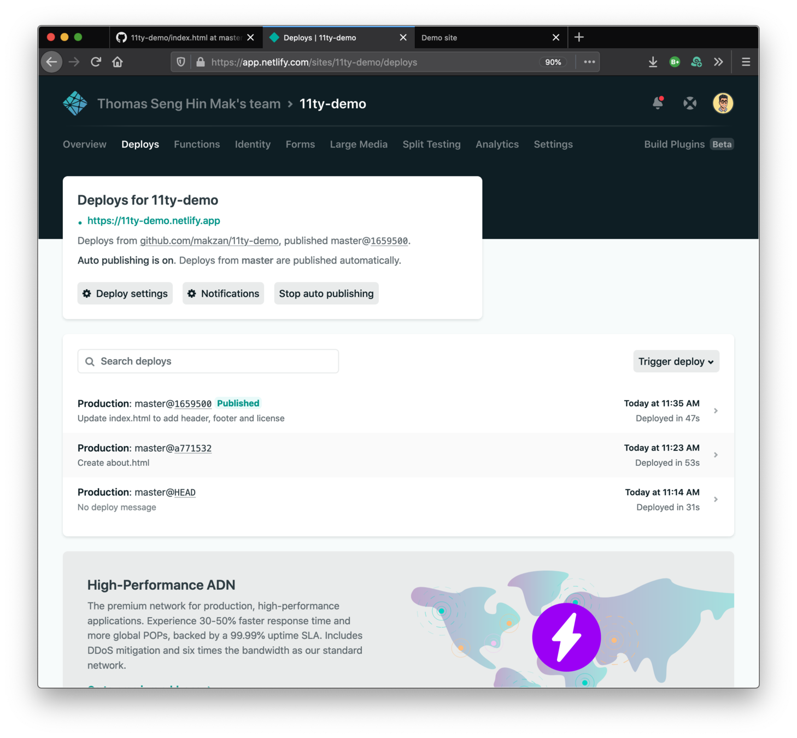Open the Firefox hamburger menu

click(x=746, y=62)
